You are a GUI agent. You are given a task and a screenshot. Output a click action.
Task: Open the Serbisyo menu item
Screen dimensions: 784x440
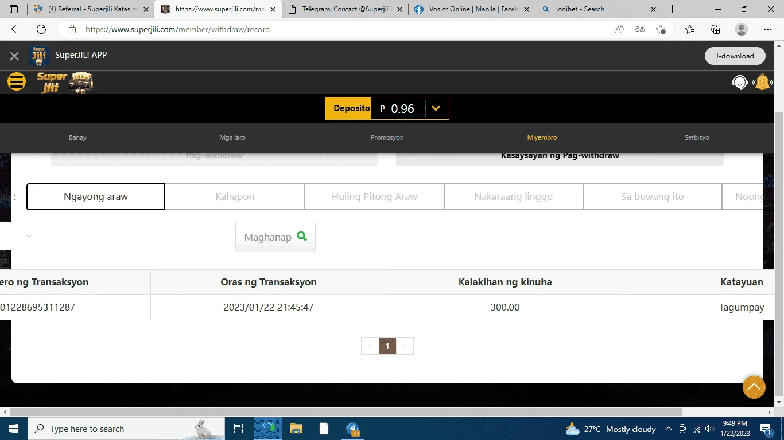tap(697, 137)
